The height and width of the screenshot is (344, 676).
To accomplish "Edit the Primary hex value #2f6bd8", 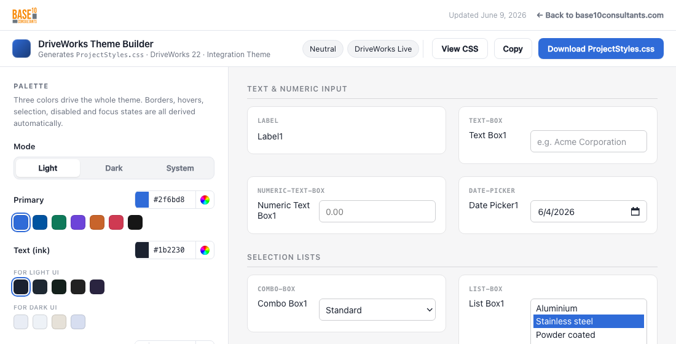I will coord(172,200).
